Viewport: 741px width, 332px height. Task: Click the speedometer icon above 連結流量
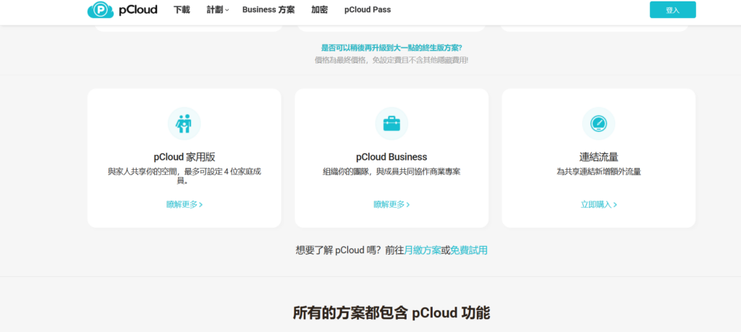coord(598,124)
